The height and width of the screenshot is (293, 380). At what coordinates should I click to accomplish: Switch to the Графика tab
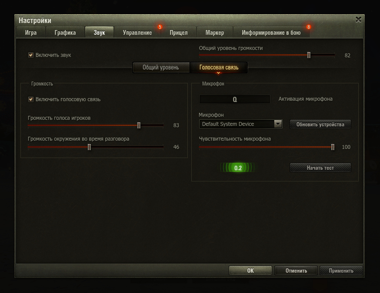(65, 33)
